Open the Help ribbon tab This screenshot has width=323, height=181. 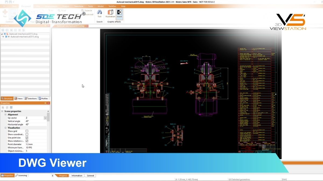[x=123, y=6]
